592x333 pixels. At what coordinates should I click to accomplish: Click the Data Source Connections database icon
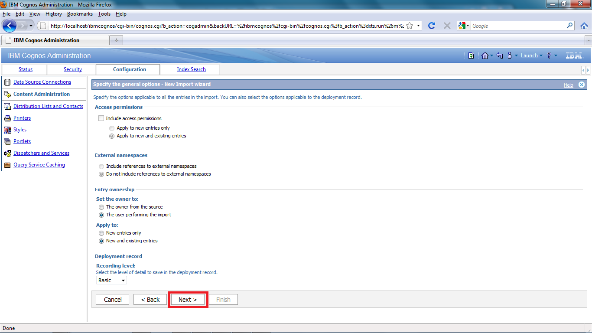click(x=7, y=82)
